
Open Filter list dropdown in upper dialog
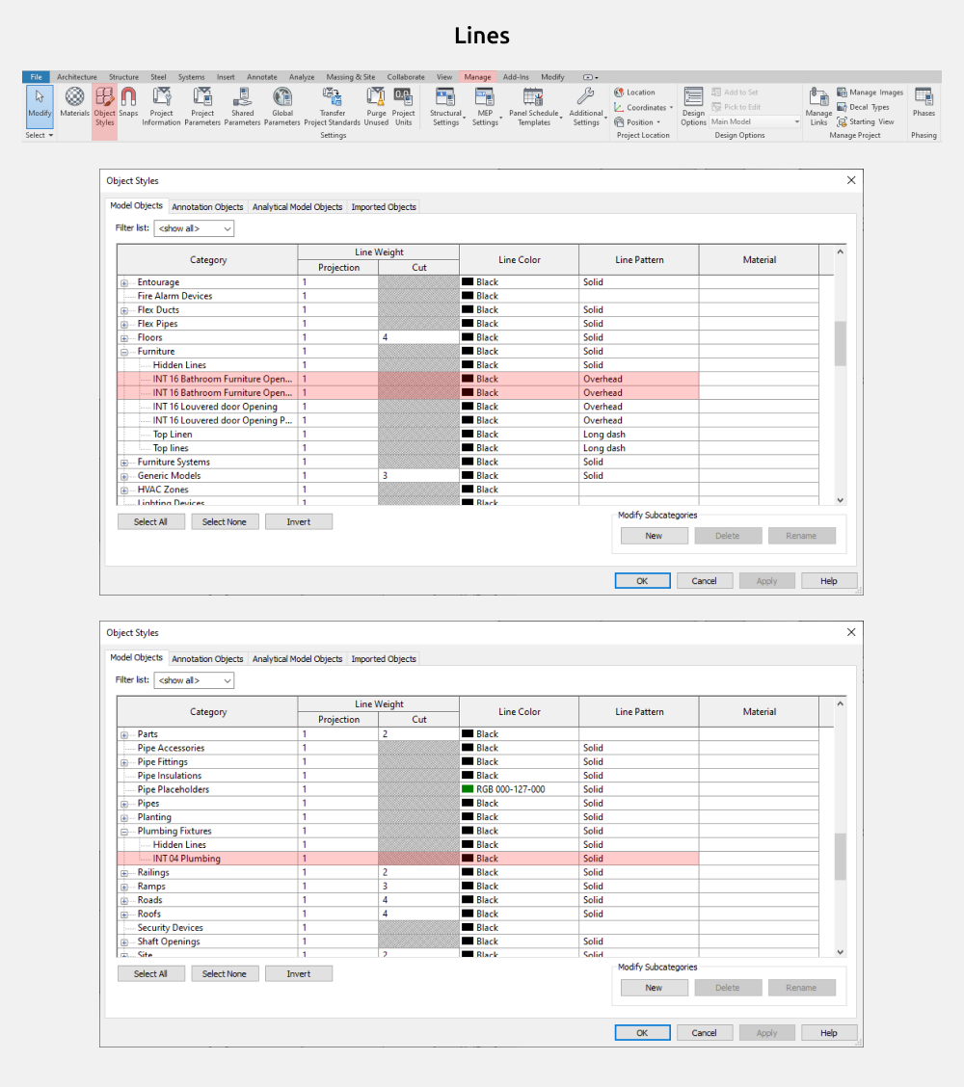(194, 228)
